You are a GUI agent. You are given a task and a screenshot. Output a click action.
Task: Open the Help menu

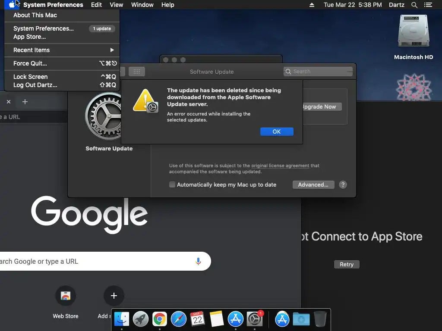[x=168, y=5]
